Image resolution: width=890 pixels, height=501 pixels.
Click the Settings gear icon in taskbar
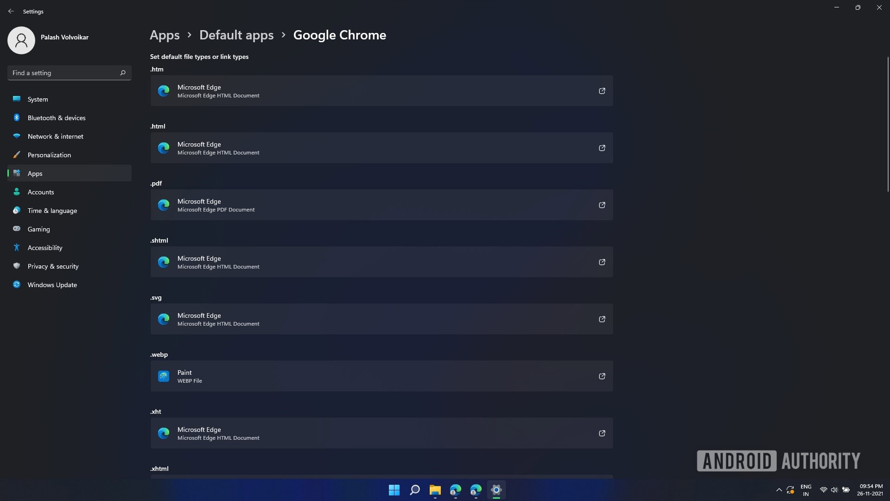pyautogui.click(x=496, y=489)
